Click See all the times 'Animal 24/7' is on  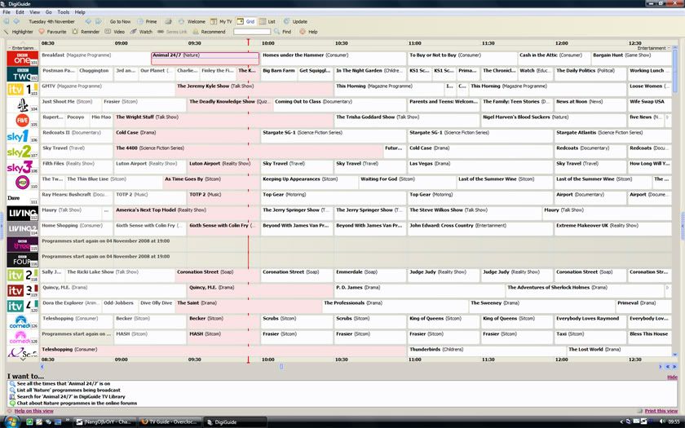[64, 383]
